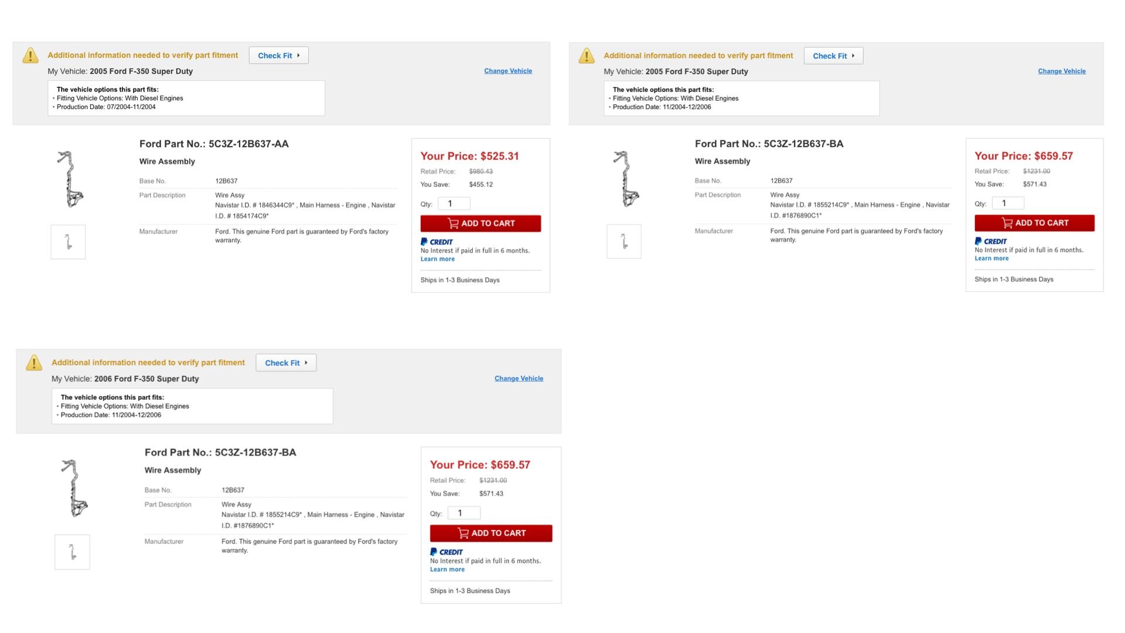
Task: Open large wire assembly image in bottom listing
Action: pos(74,488)
